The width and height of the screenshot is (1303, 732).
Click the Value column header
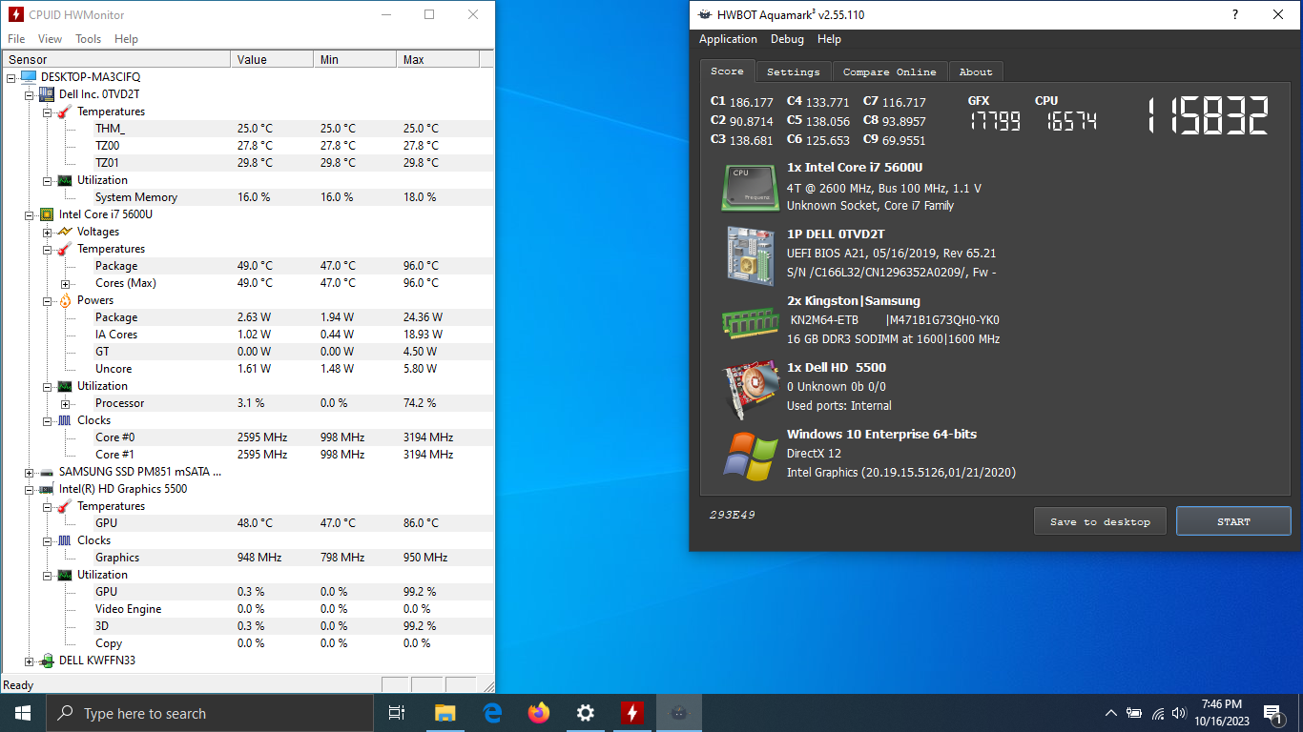pos(272,59)
